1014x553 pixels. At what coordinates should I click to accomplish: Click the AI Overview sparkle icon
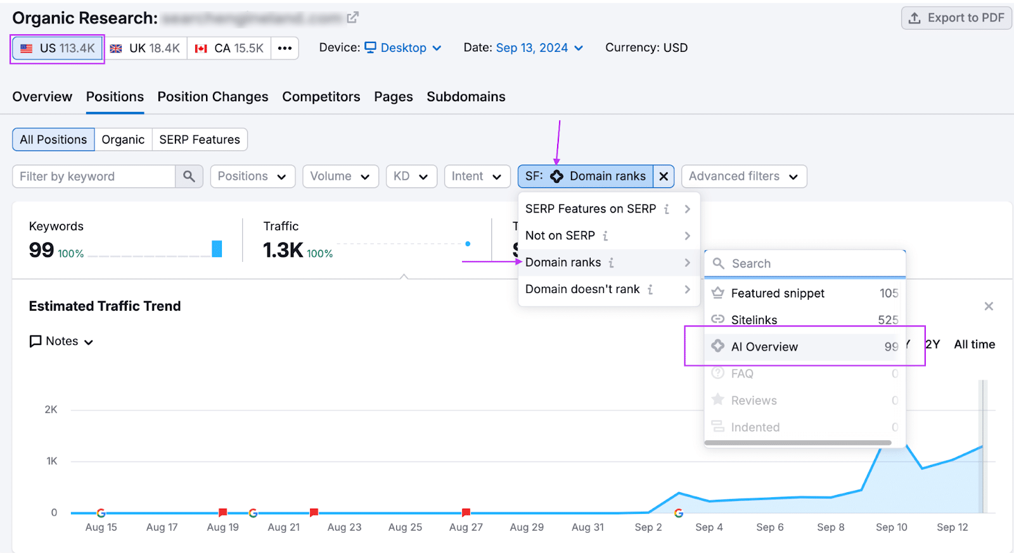717,346
